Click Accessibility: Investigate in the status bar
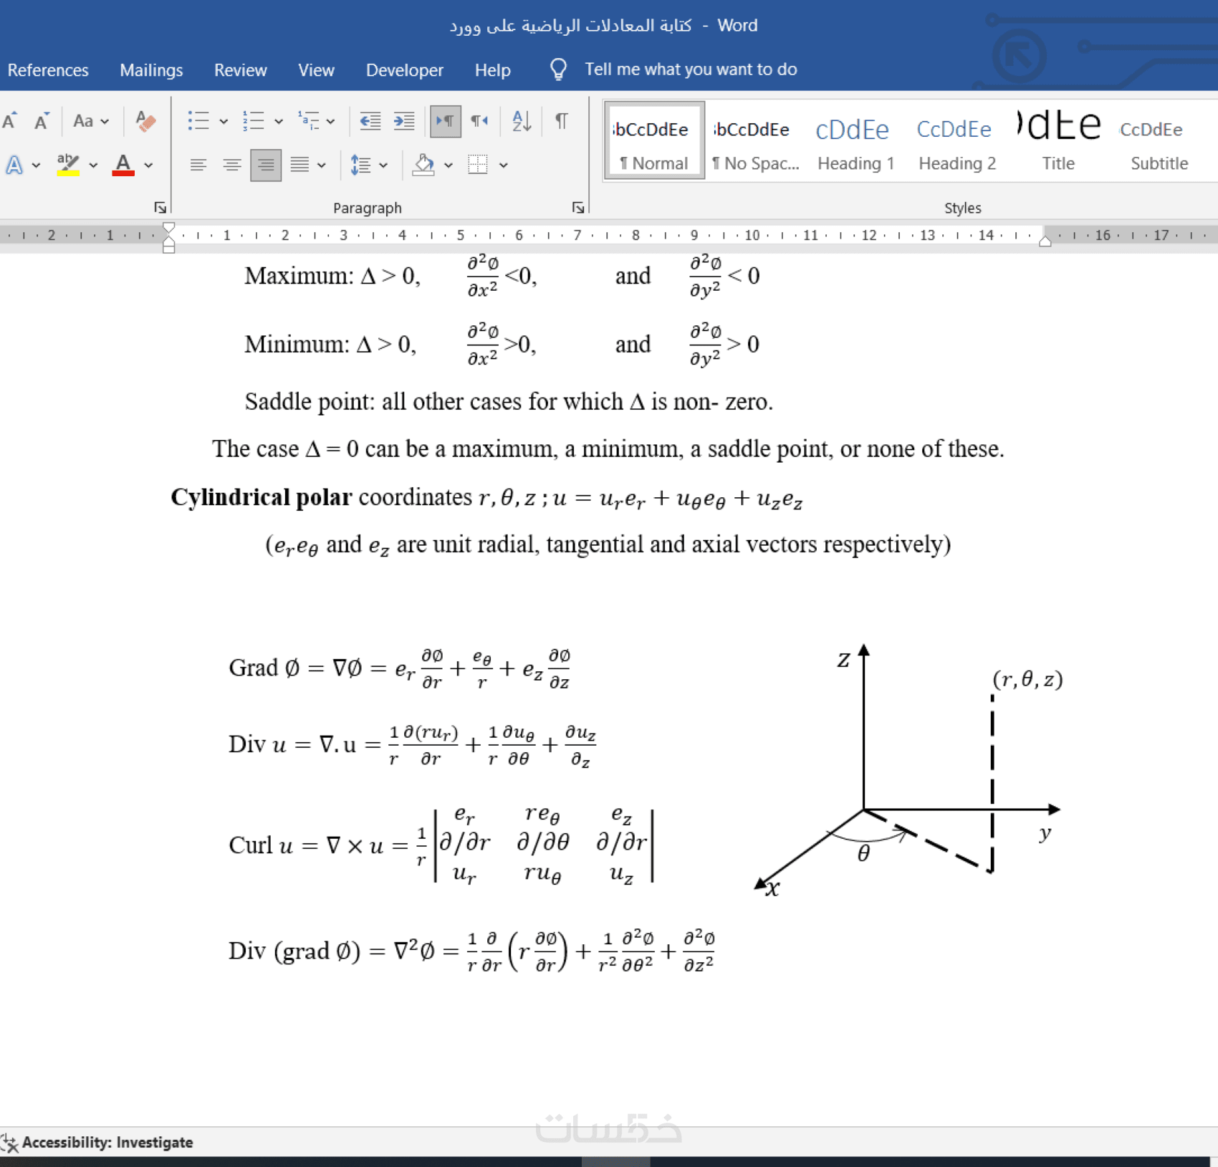1218x1167 pixels. [x=107, y=1142]
